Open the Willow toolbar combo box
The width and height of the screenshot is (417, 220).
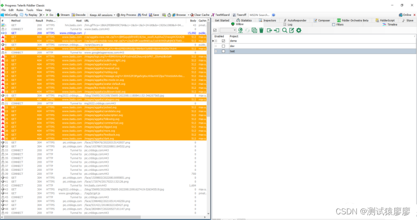pyautogui.click(x=228, y=30)
